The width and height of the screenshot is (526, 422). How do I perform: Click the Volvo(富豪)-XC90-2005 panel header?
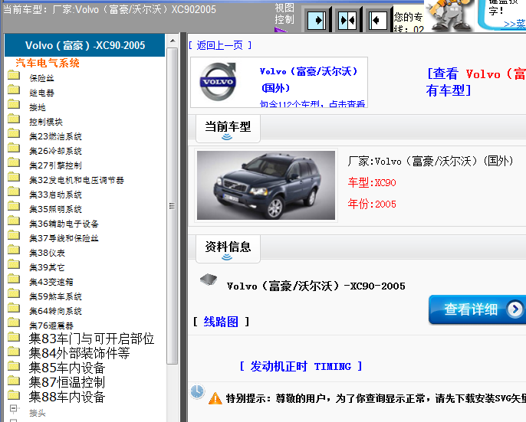click(84, 45)
